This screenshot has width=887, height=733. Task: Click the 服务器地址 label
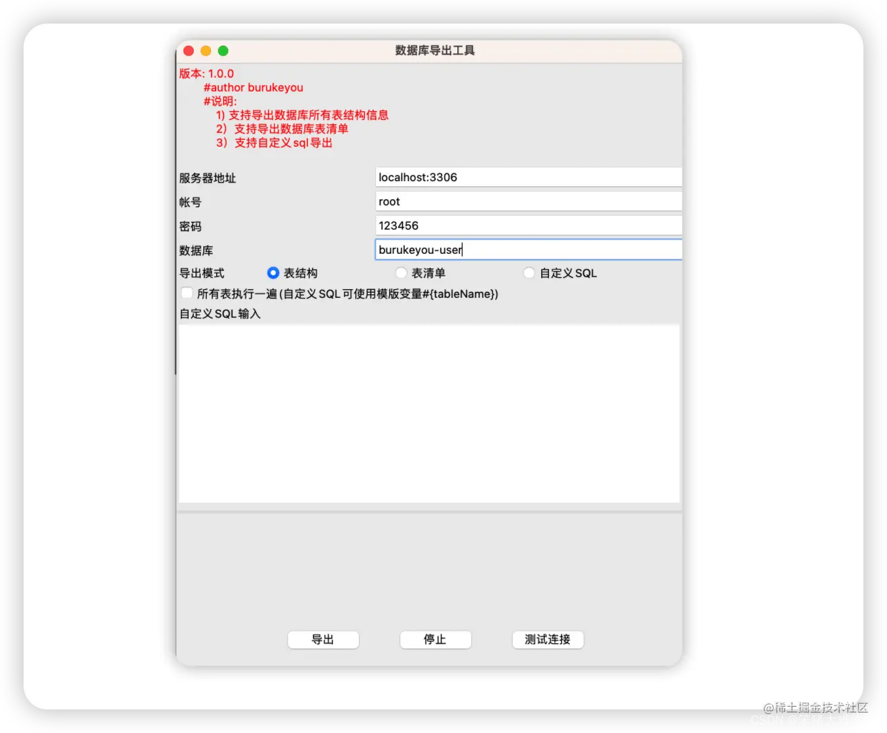(x=208, y=178)
